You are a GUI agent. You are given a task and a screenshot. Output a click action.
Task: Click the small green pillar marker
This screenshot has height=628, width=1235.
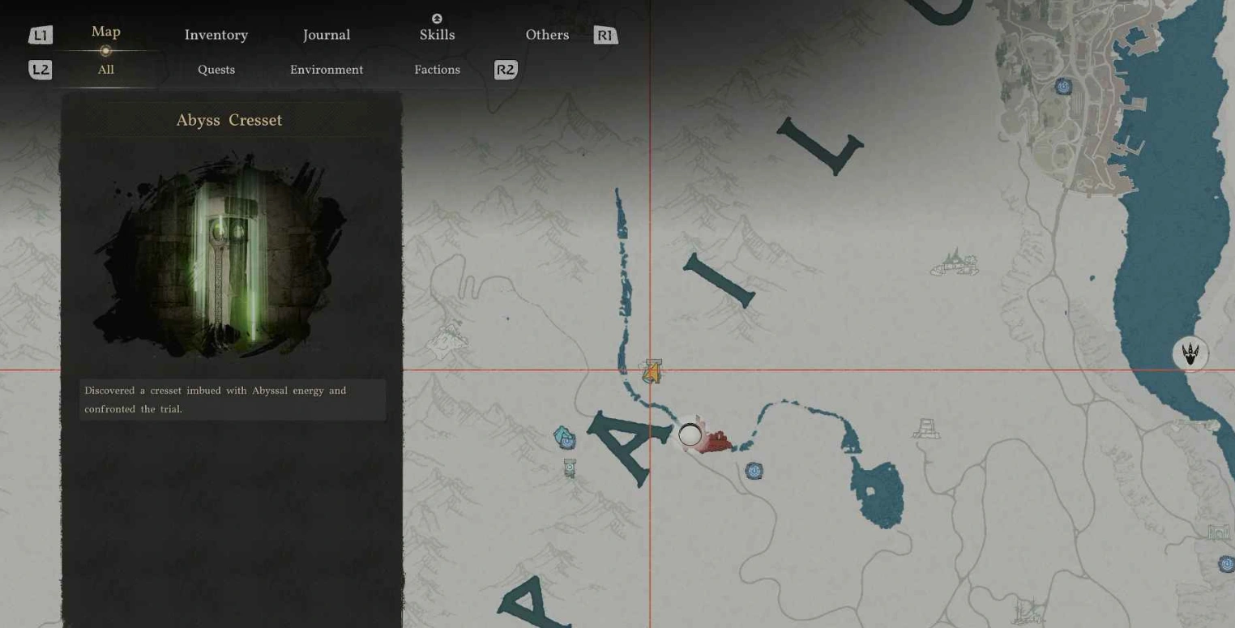[x=570, y=468]
